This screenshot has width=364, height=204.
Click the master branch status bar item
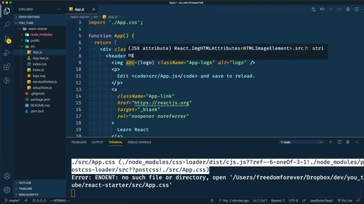(13, 201)
